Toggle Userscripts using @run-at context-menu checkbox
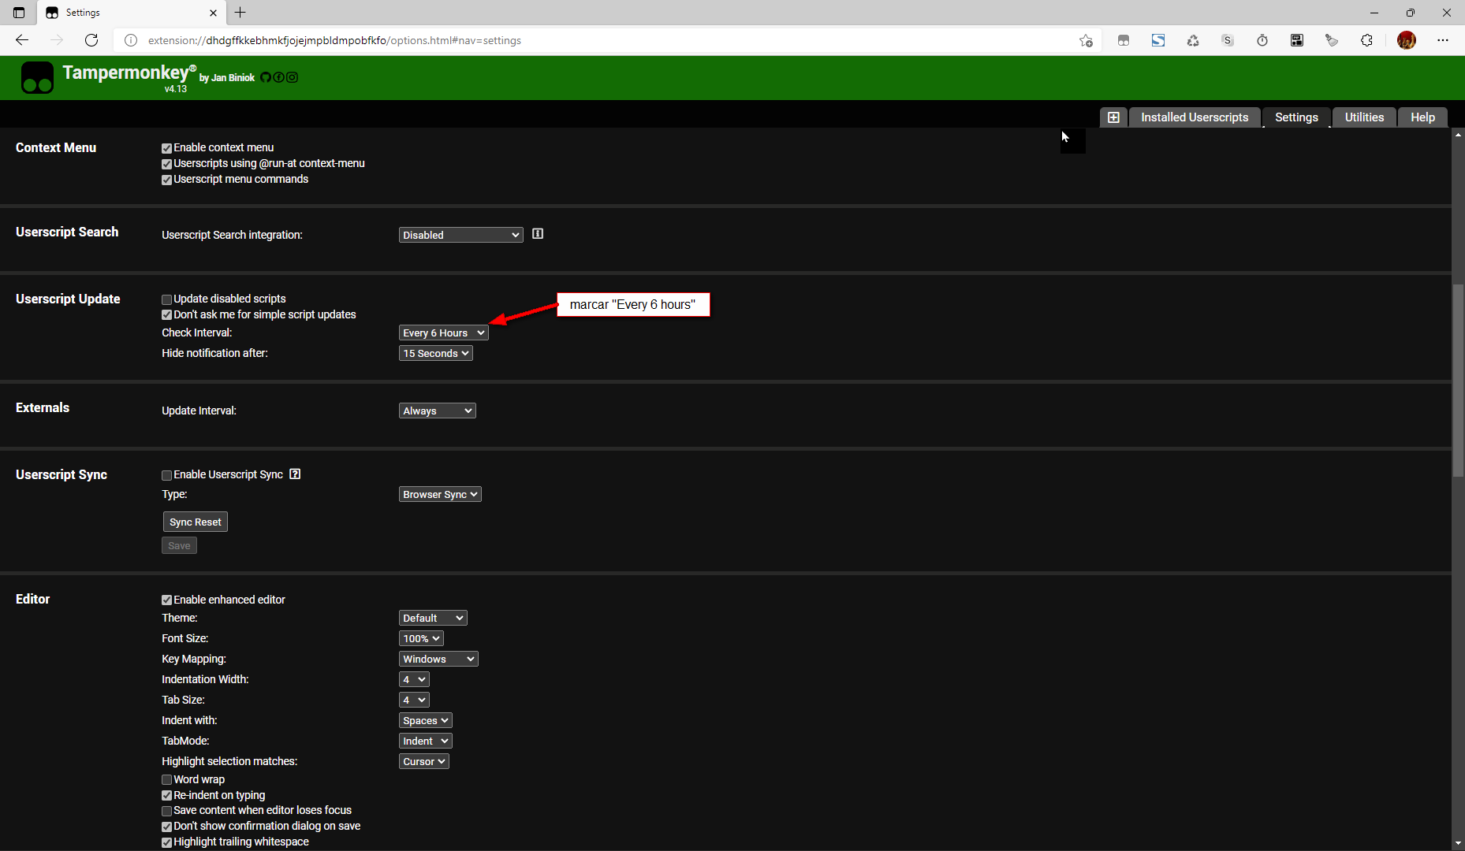1465x851 pixels. pos(166,164)
